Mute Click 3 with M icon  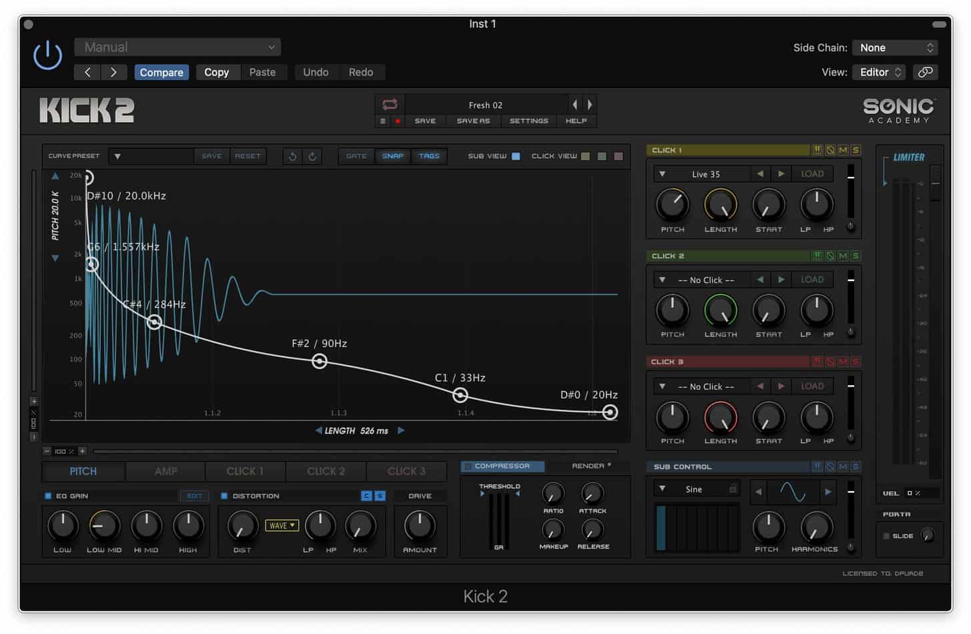[843, 362]
